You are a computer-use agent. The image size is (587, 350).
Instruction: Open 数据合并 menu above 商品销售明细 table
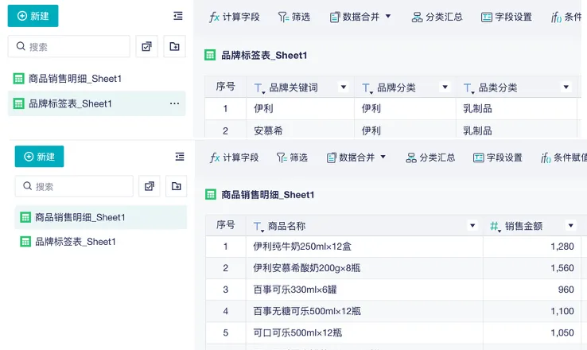356,157
